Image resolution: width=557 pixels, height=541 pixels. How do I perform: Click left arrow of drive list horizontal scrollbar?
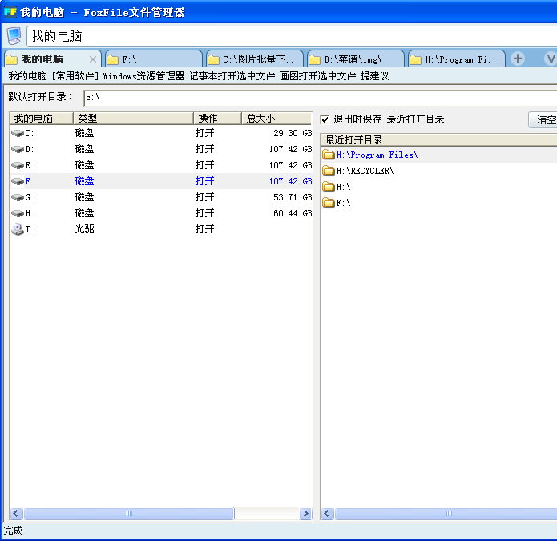tap(16, 513)
